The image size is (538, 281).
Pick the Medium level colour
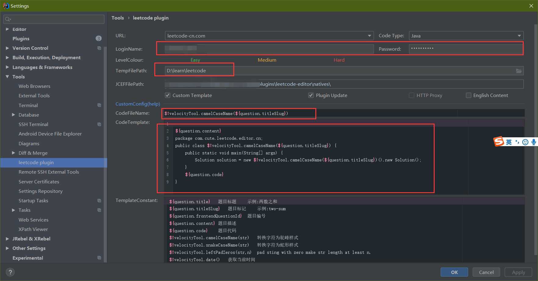(267, 60)
